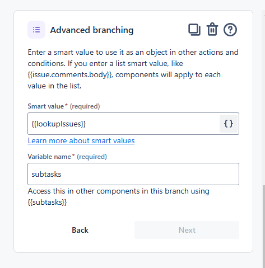Click the {{issue.comments.body}} example text

(x=70, y=75)
